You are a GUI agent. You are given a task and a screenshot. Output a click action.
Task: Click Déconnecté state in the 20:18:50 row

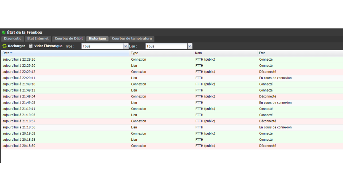click(x=268, y=146)
